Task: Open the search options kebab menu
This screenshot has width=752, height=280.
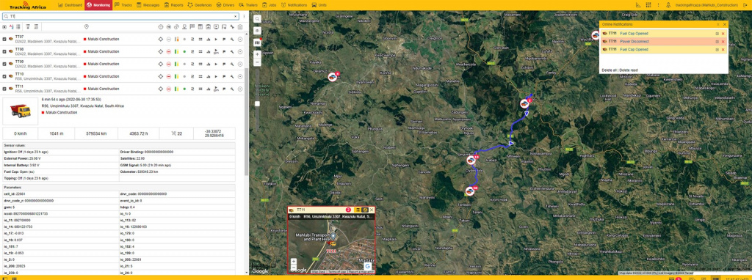Action: pos(244,16)
